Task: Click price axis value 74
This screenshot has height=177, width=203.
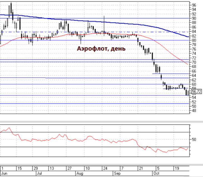Action: (x=194, y=54)
